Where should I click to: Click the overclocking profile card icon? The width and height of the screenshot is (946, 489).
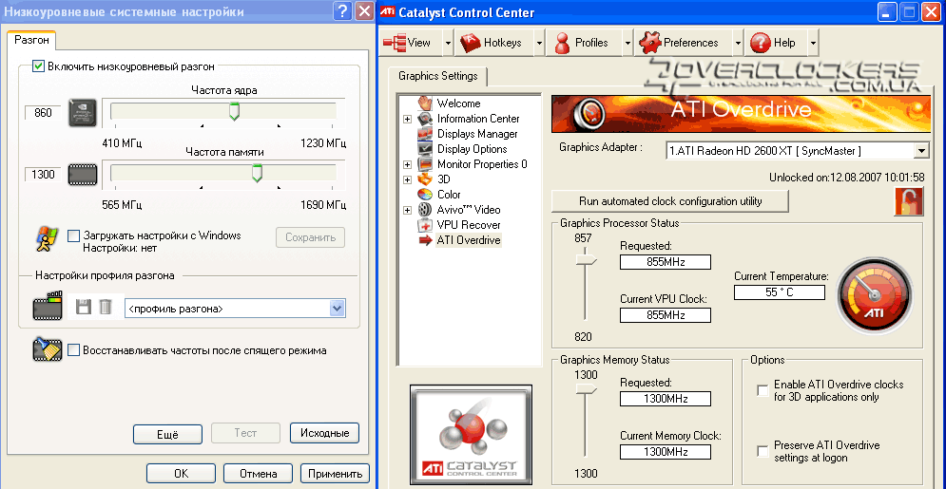(48, 307)
